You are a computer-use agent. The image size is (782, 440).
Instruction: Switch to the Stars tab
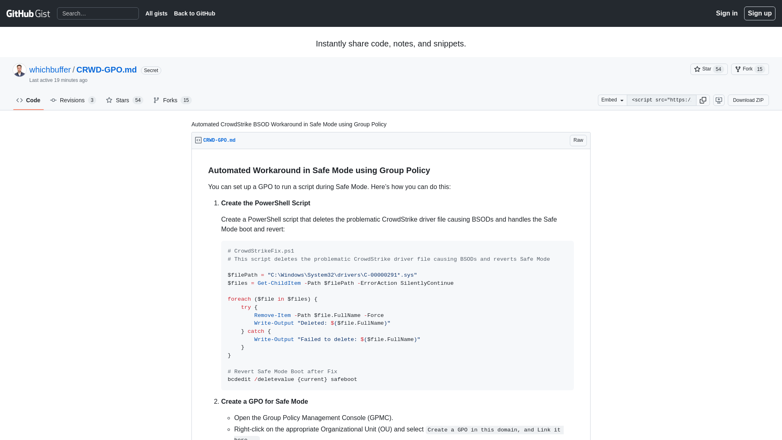(x=125, y=100)
